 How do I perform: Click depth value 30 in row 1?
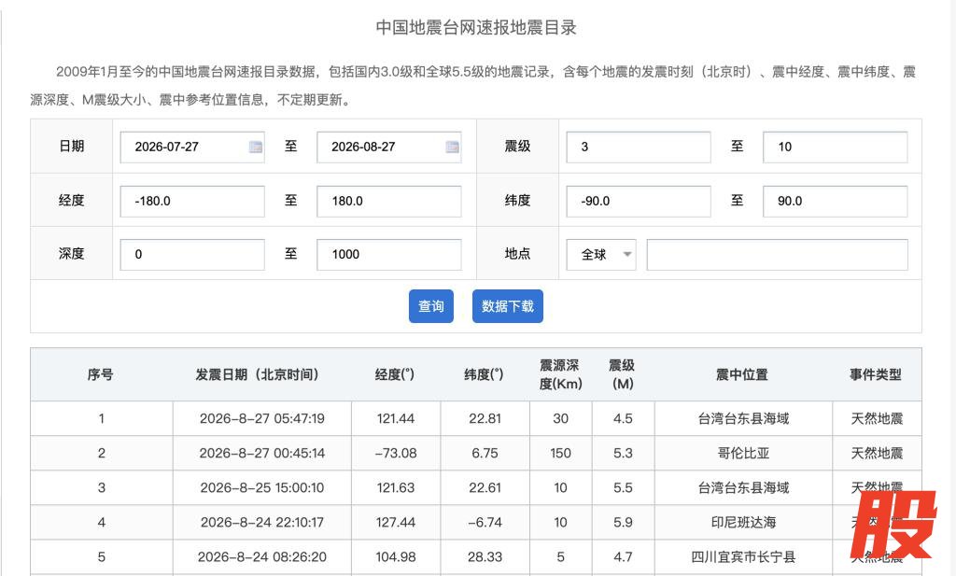(x=560, y=419)
